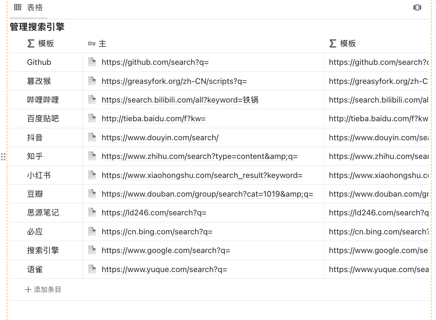Click the table grid icon beside 表格 tab
The height and width of the screenshot is (320, 436).
tap(17, 7)
